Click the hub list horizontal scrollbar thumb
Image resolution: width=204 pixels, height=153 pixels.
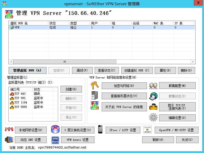click(x=65, y=62)
